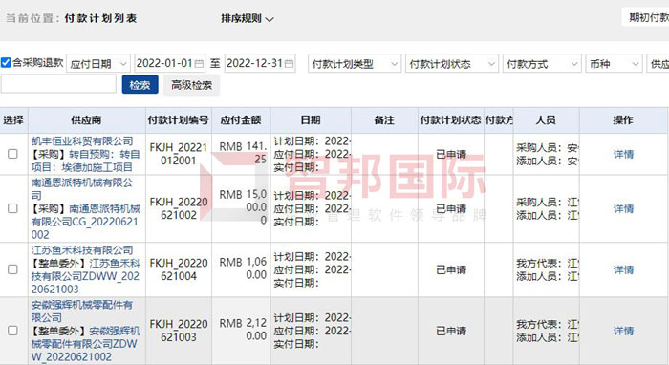The width and height of the screenshot is (669, 365).
Task: Open calendar icon for start date 2022-01-01
Action: pos(199,64)
